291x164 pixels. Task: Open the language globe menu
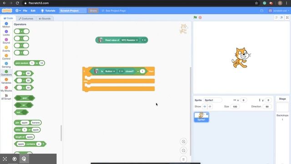tap(18, 10)
